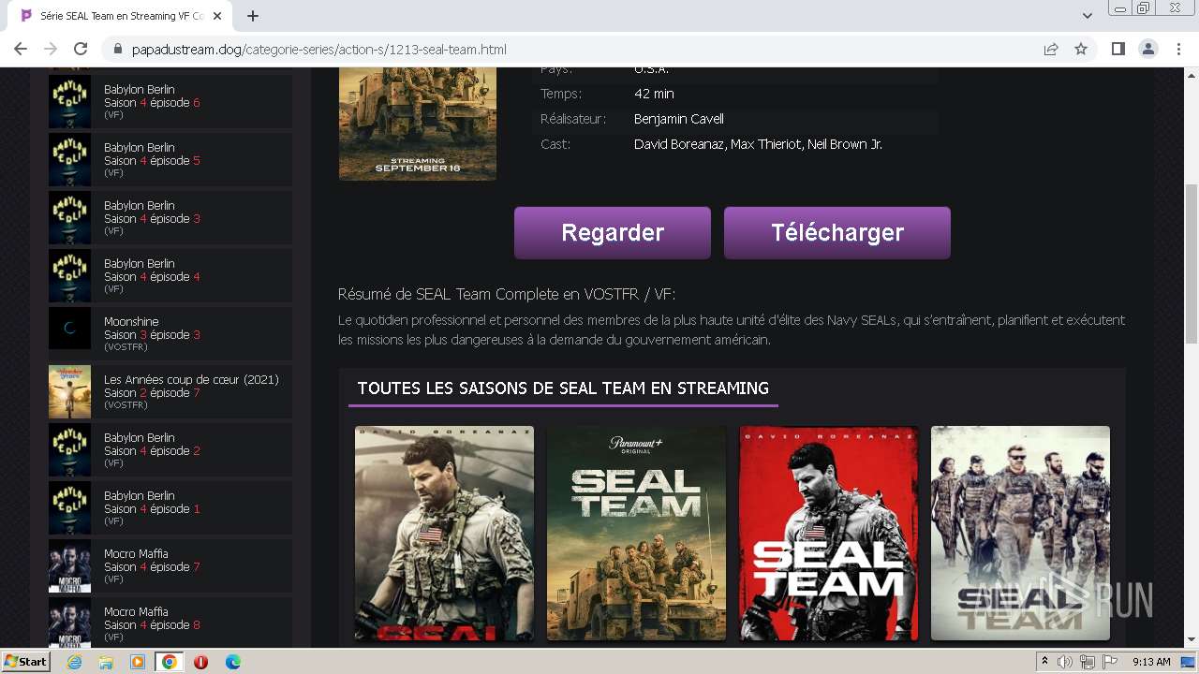Image resolution: width=1199 pixels, height=674 pixels.
Task: Open Babylon Berlin Saison 4 épisode 5
Action: point(170,159)
